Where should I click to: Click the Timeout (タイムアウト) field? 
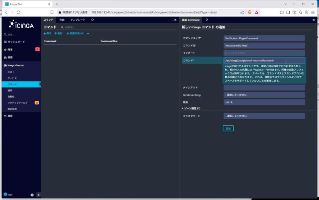(x=264, y=87)
